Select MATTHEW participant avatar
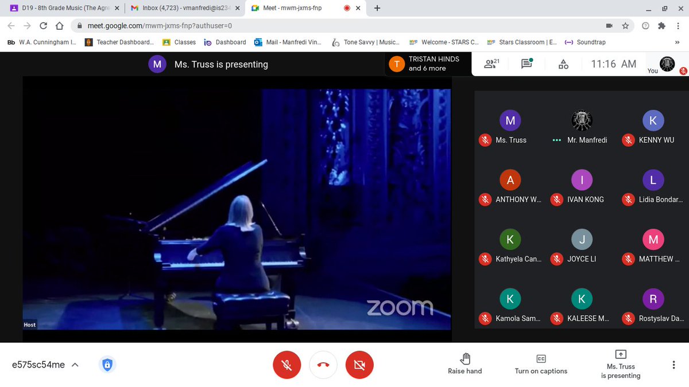Screen dimensions: 689x387 (653, 240)
